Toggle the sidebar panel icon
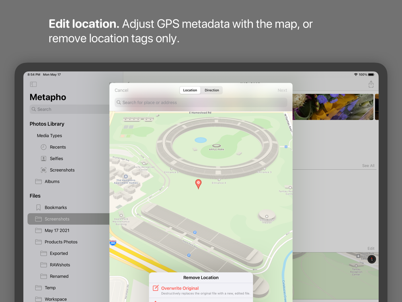 tap(33, 84)
